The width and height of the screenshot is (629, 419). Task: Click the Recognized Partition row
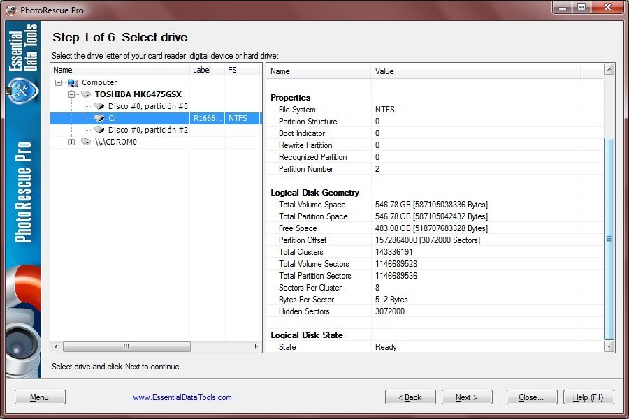[x=435, y=157]
